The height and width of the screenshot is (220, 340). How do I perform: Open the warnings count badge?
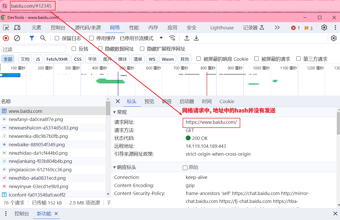pyautogui.click(x=309, y=28)
